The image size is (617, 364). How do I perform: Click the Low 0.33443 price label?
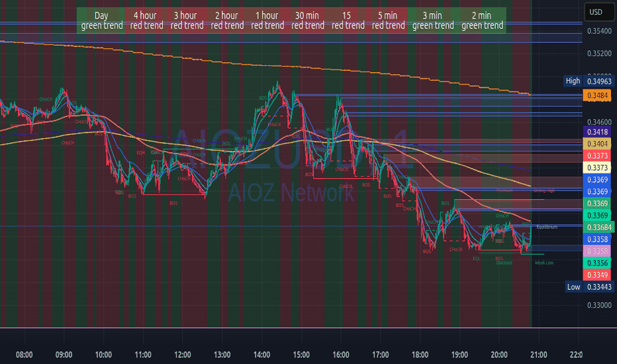coord(589,287)
